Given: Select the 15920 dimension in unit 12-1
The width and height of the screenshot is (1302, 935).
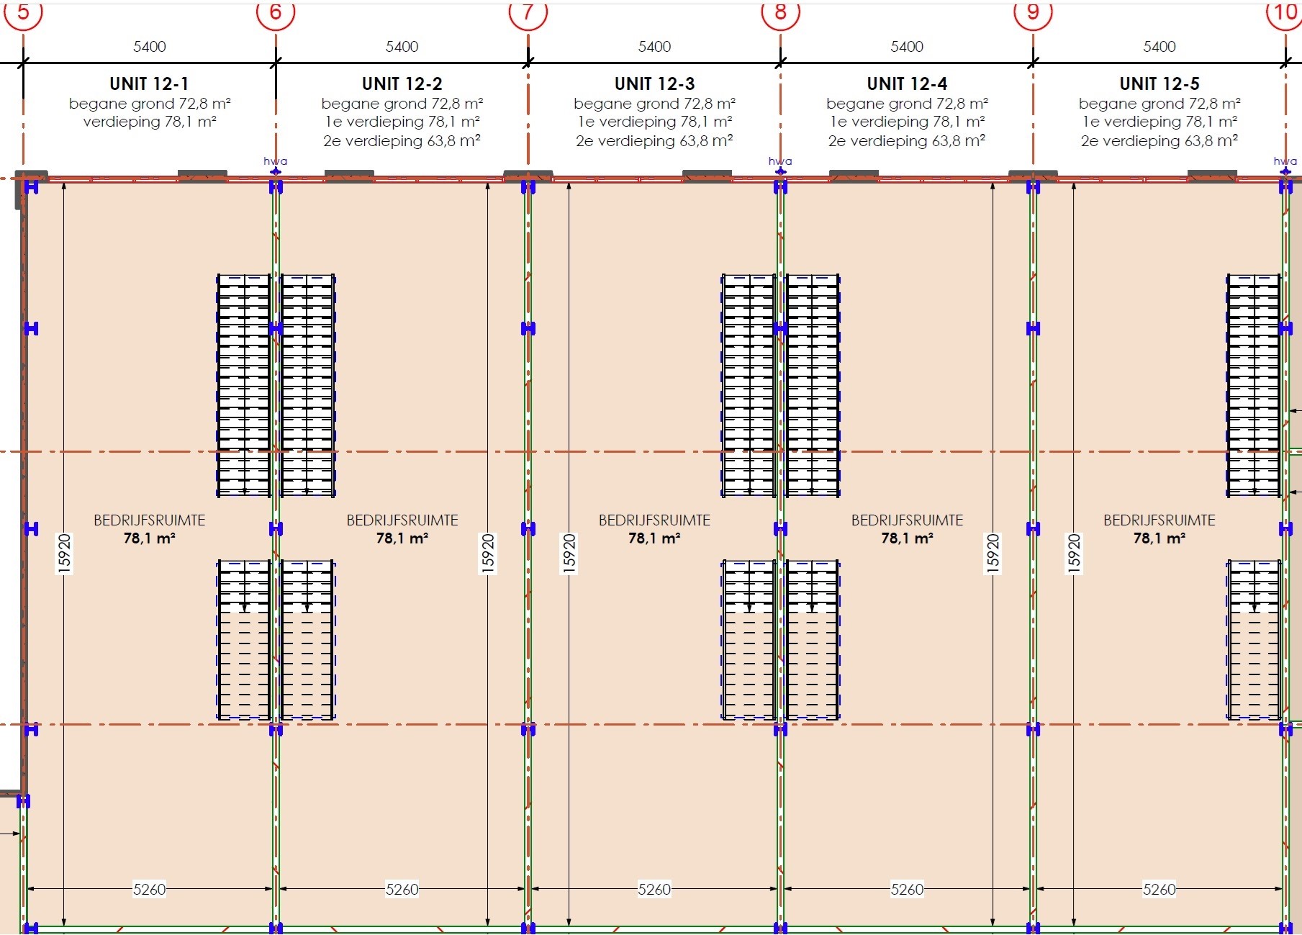Looking at the screenshot, I should [65, 554].
